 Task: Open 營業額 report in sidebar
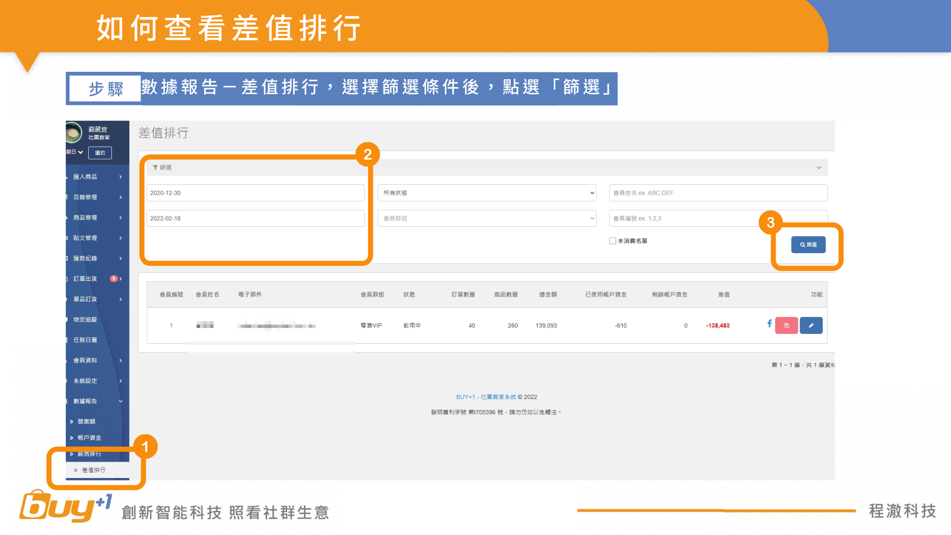[x=86, y=422]
